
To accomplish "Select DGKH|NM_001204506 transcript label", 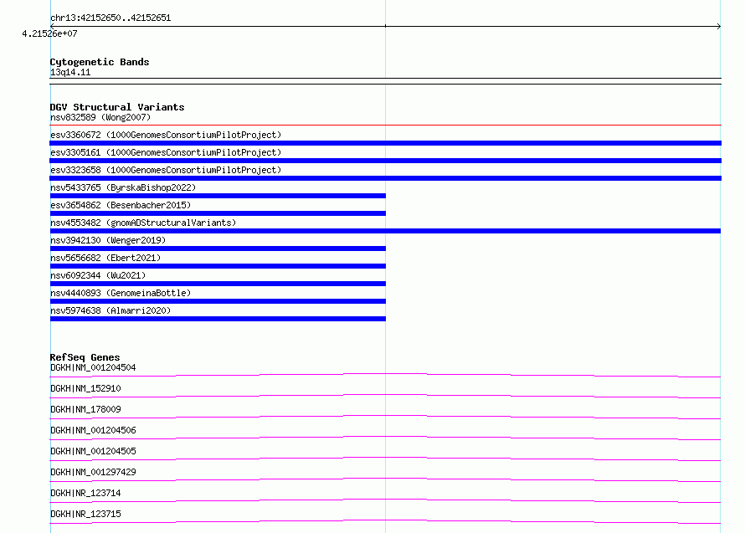I will pos(93,430).
